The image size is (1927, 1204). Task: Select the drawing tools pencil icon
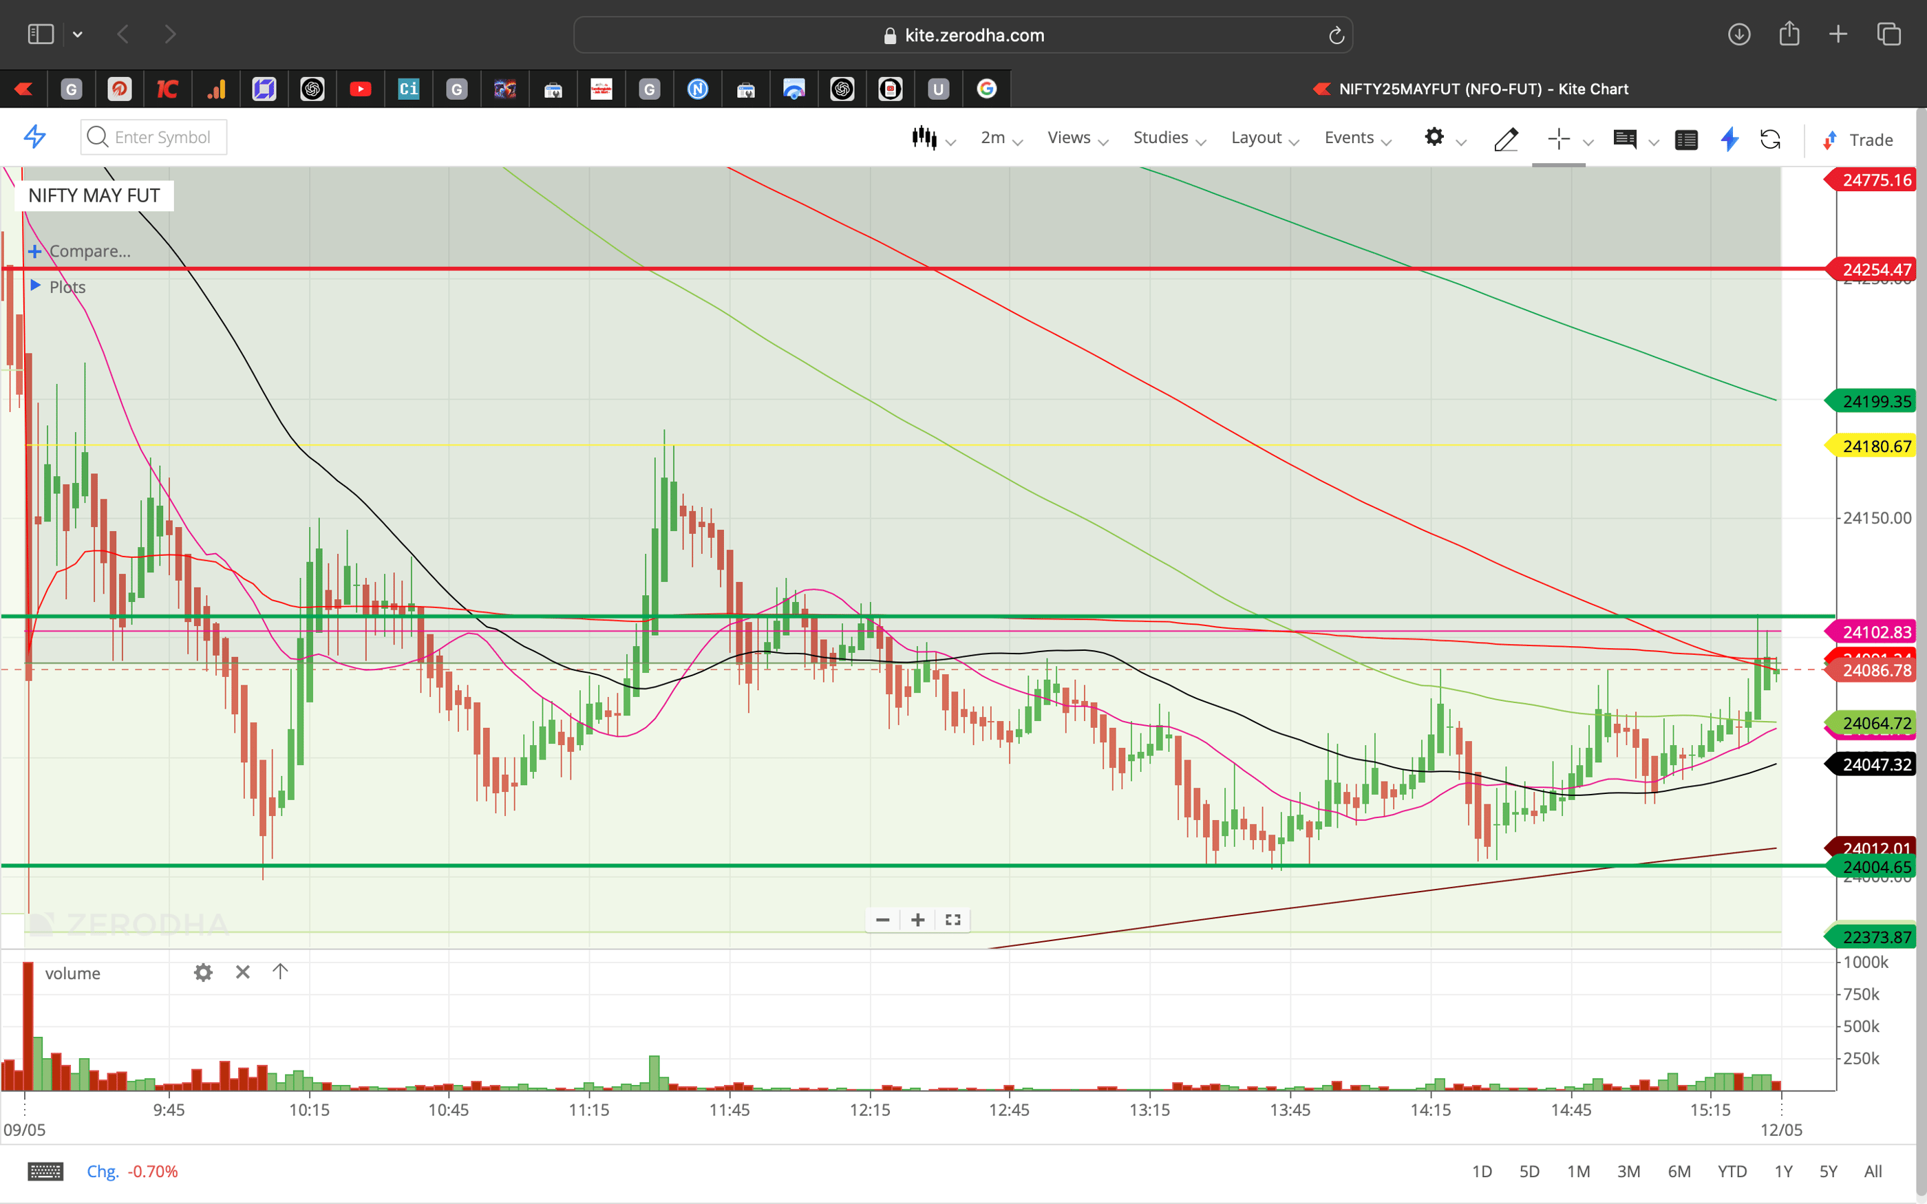tap(1506, 138)
